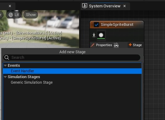Close the System Overview tab
Image resolution: width=165 pixels, height=120 pixels.
pyautogui.click(x=125, y=6)
